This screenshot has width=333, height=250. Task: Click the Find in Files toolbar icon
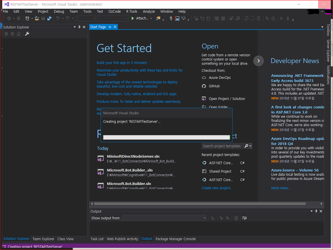(x=158, y=18)
